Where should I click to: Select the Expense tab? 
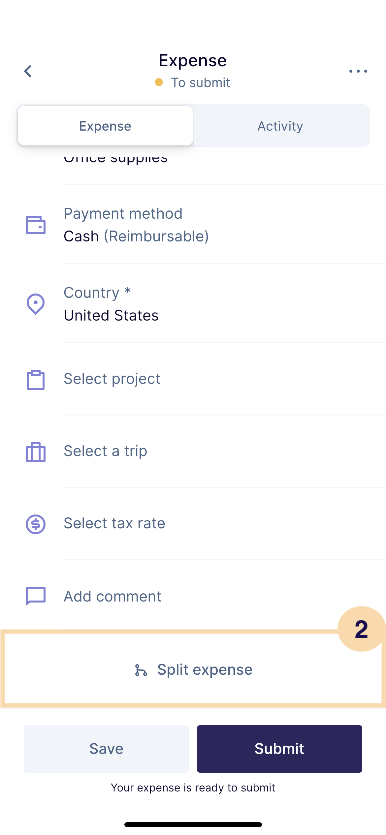point(105,126)
